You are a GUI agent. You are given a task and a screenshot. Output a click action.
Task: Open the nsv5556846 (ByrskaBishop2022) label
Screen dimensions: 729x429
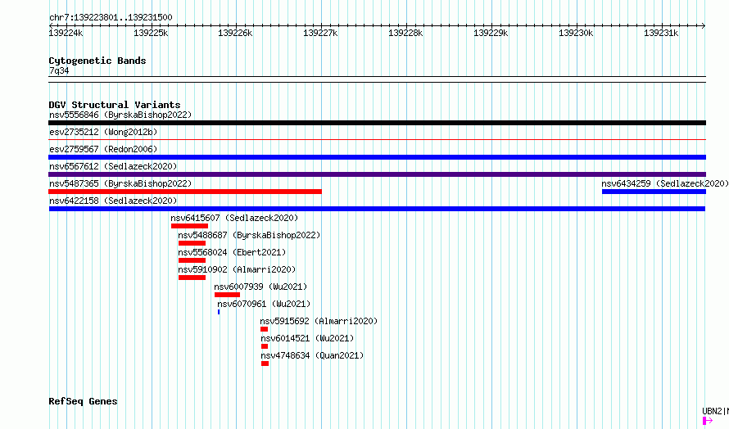120,115
